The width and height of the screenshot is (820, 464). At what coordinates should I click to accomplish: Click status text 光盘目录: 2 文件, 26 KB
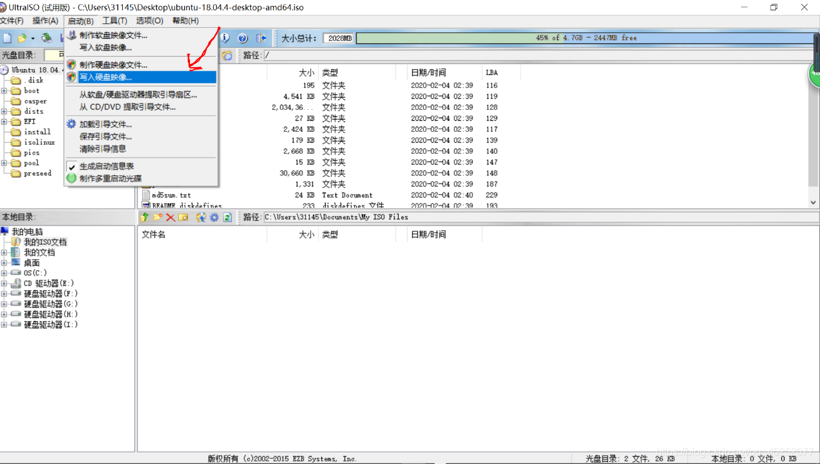(631, 459)
